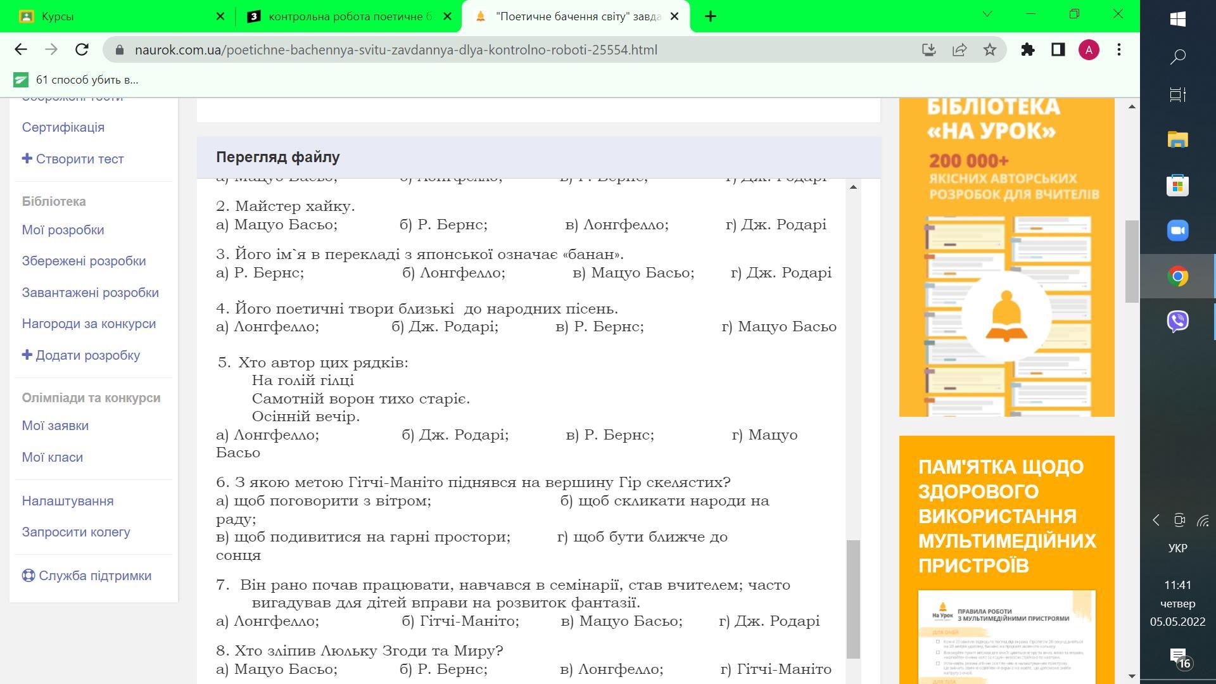Reload the page with the refresh icon
Image resolution: width=1216 pixels, height=684 pixels.
point(82,49)
